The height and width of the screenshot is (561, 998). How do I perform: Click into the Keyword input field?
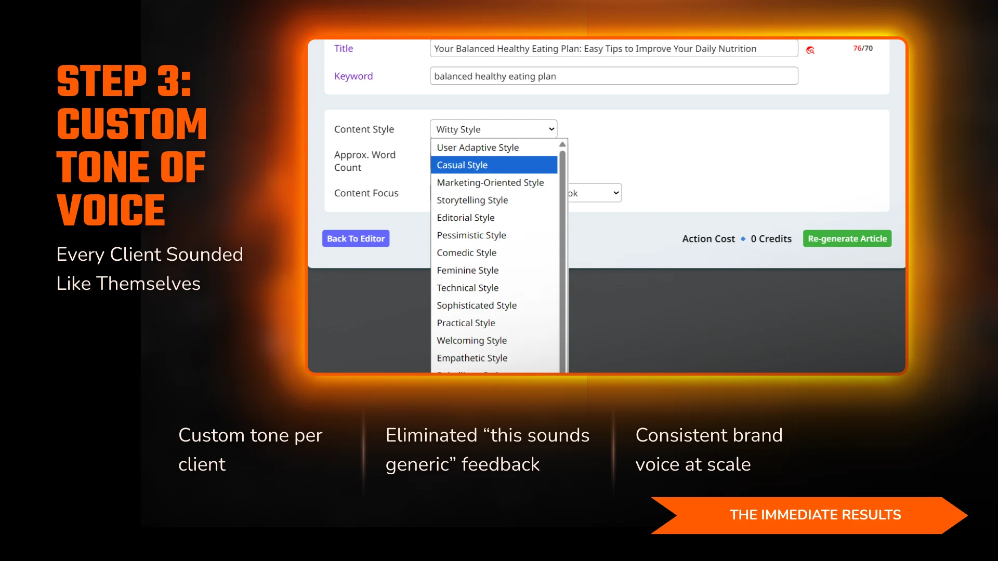[x=613, y=76]
